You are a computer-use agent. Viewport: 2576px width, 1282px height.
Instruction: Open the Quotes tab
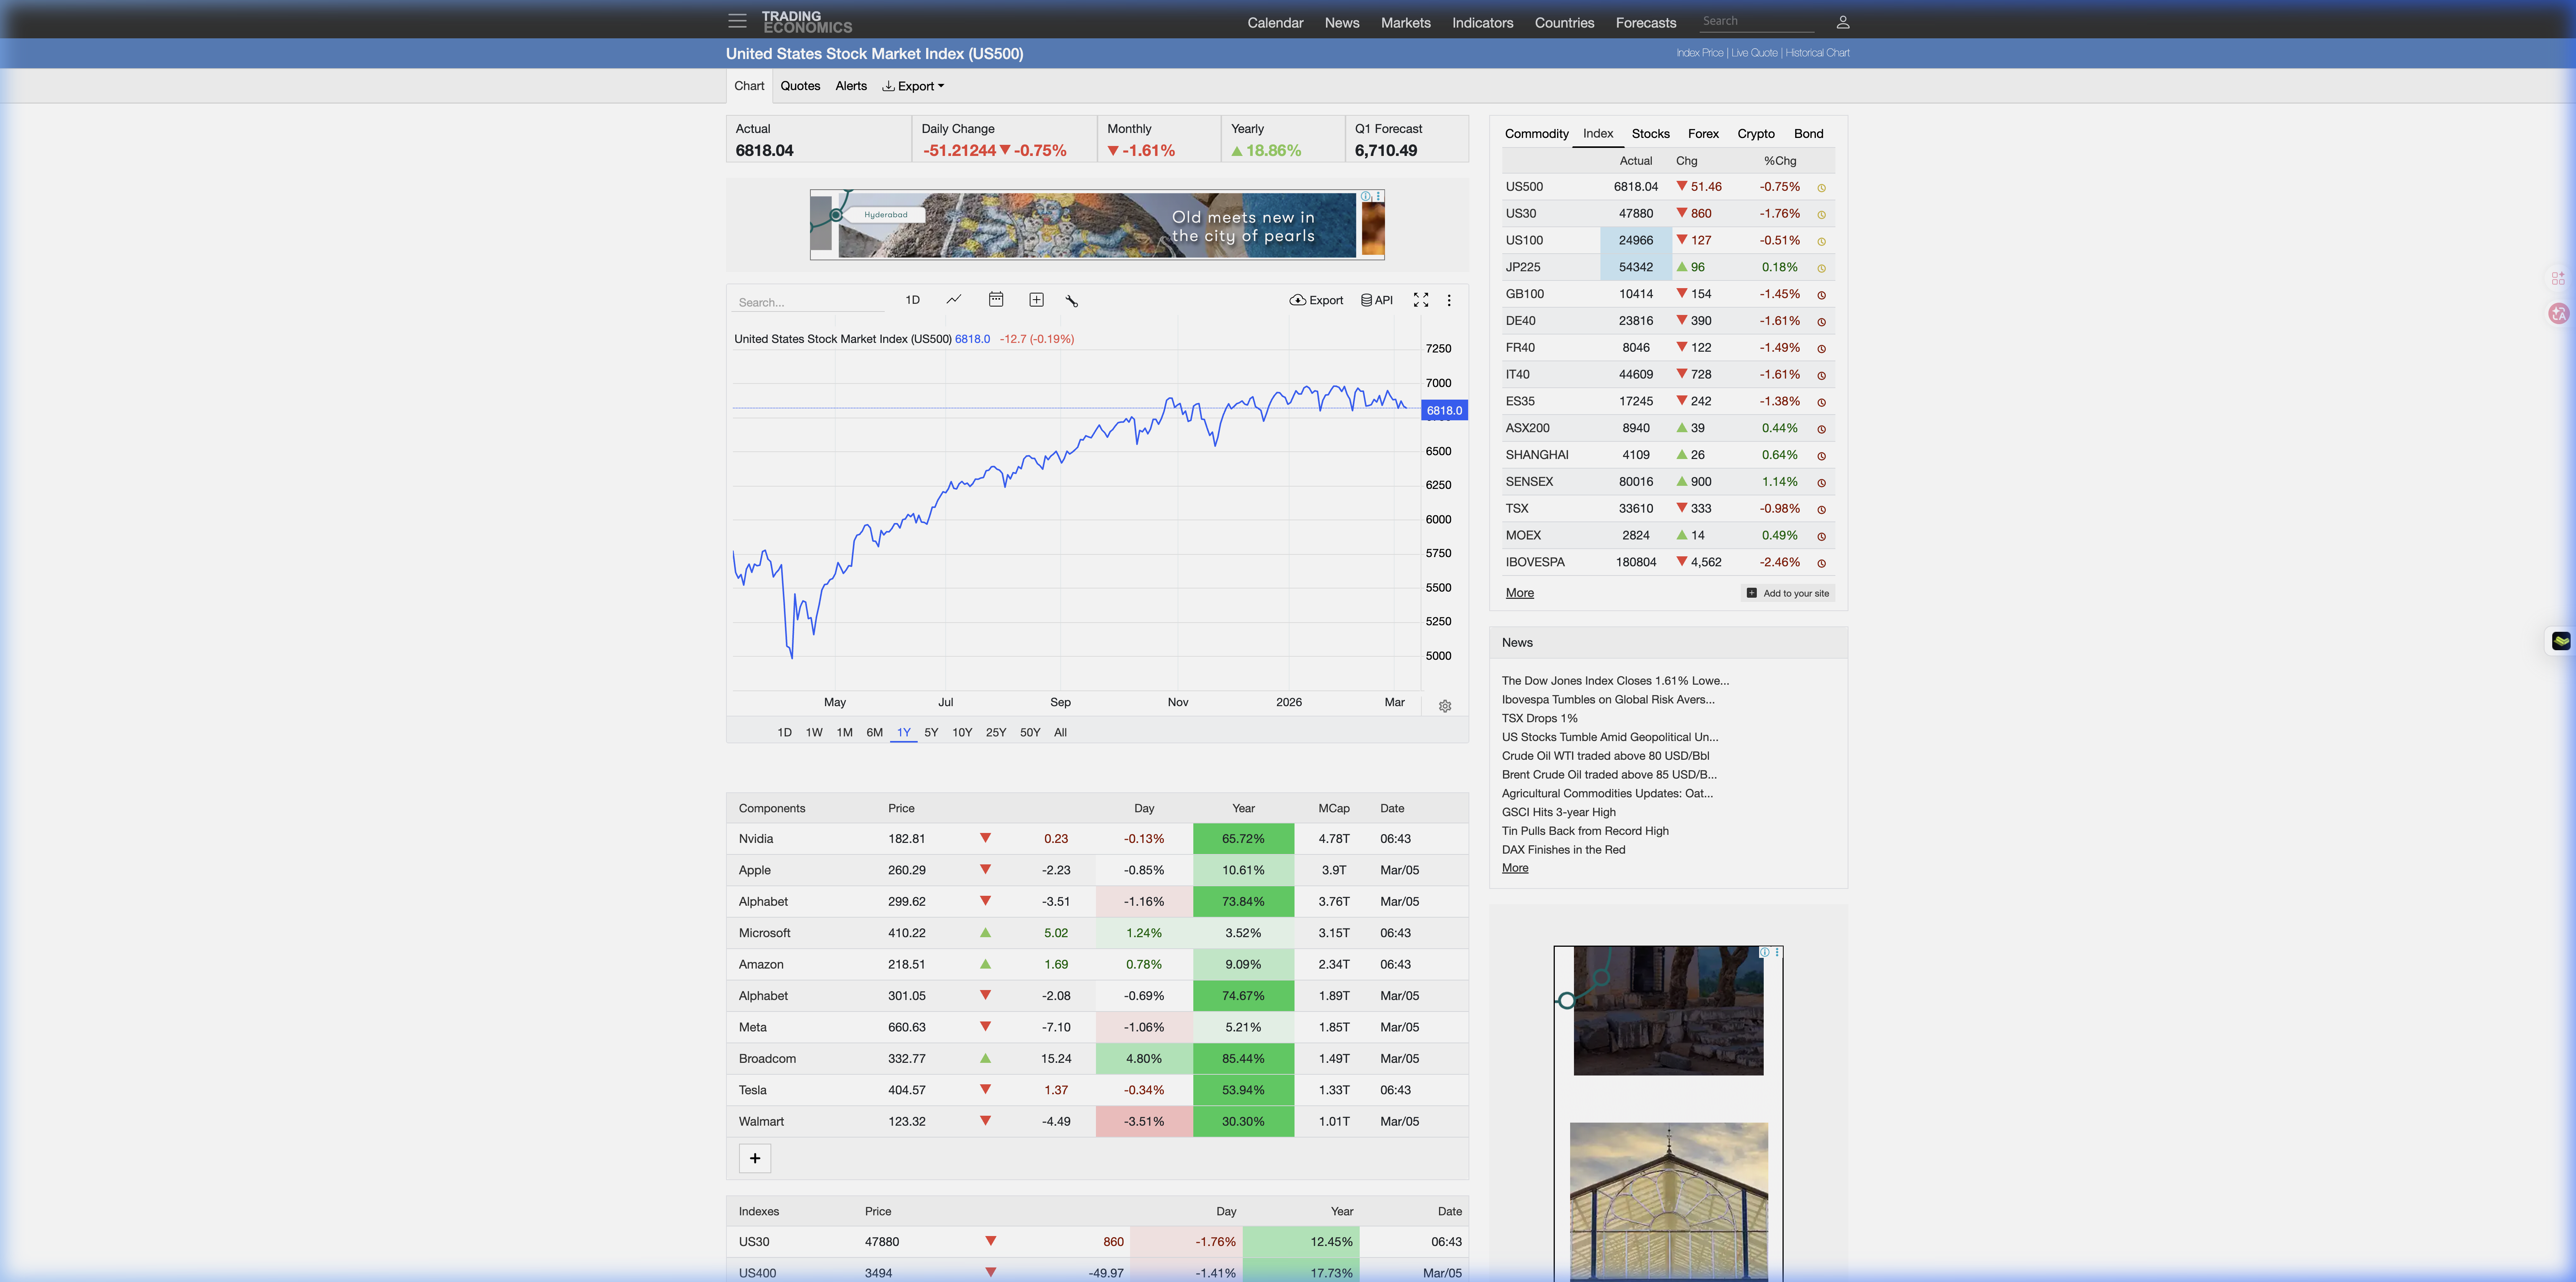(800, 86)
